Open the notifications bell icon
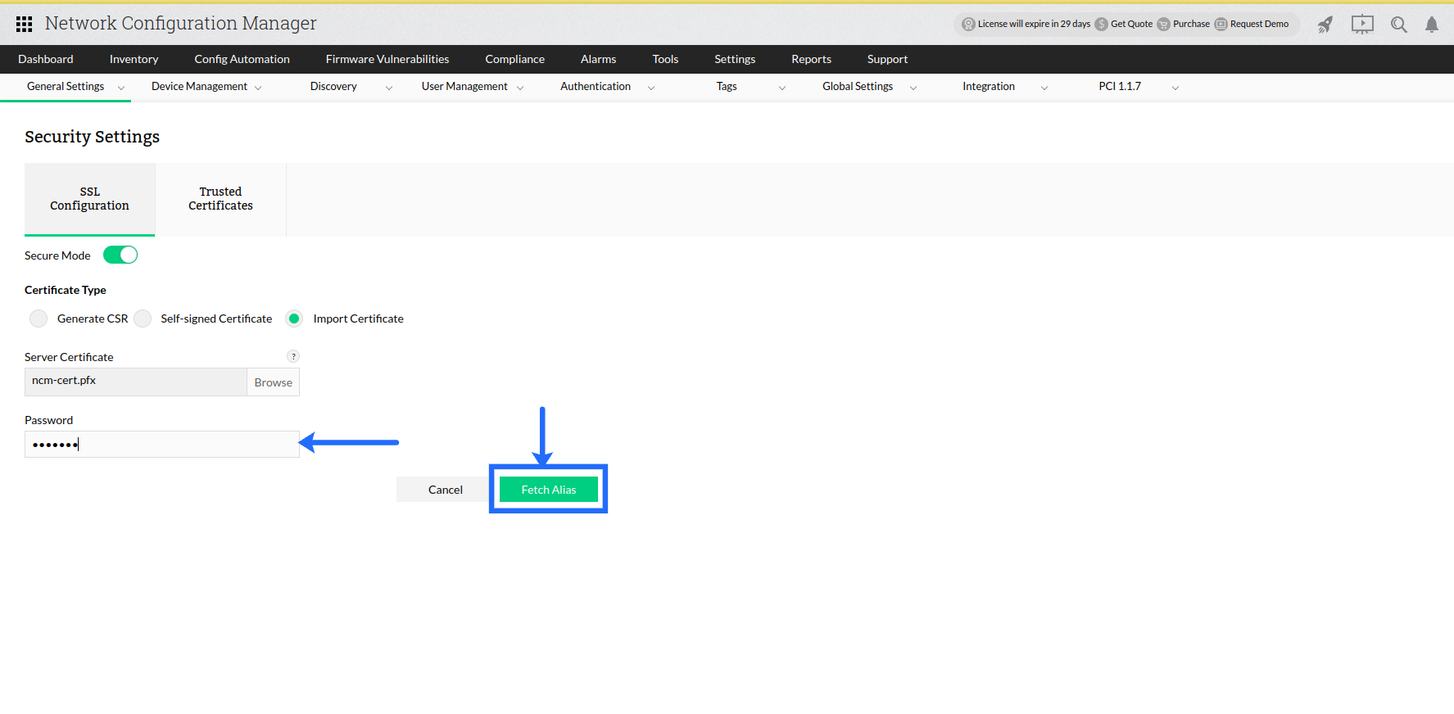This screenshot has height=714, width=1454. tap(1432, 25)
